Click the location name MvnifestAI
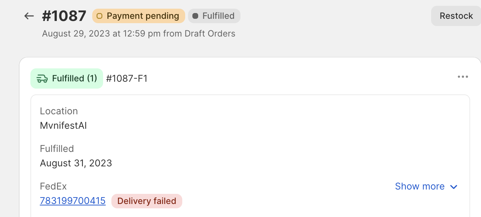481x217 pixels. (63, 125)
